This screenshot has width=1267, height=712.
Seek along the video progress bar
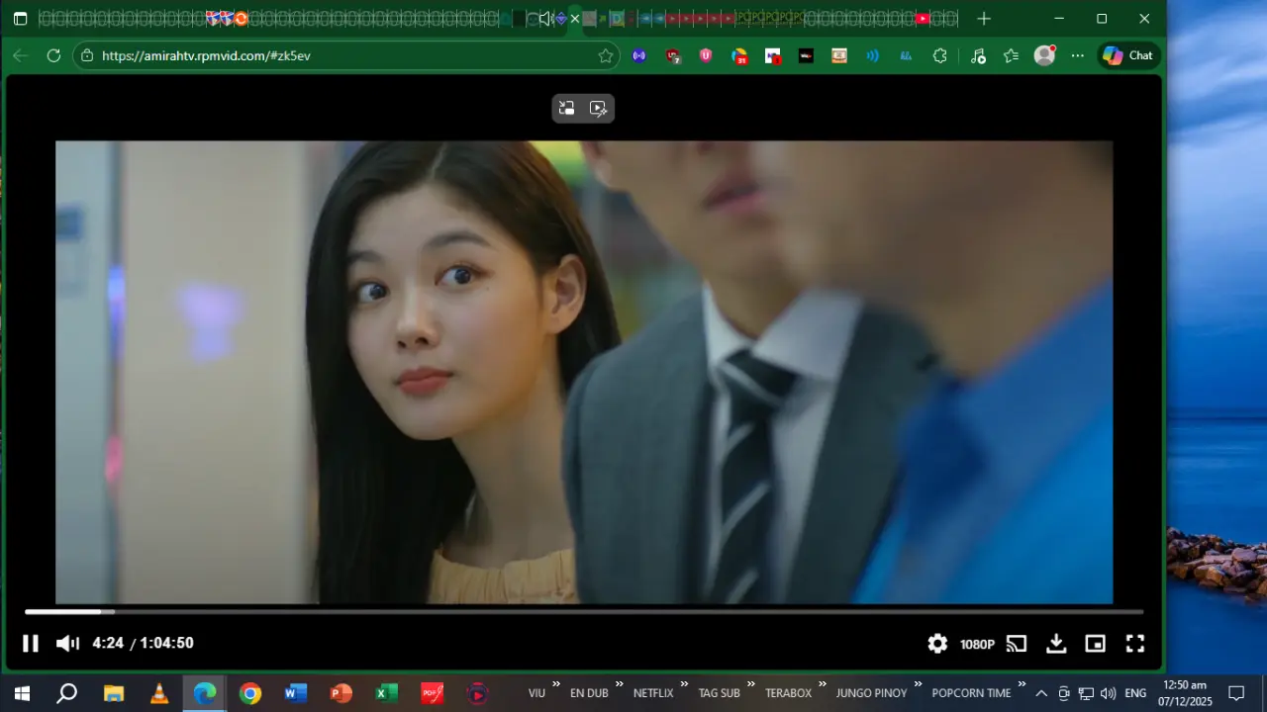coord(584,612)
